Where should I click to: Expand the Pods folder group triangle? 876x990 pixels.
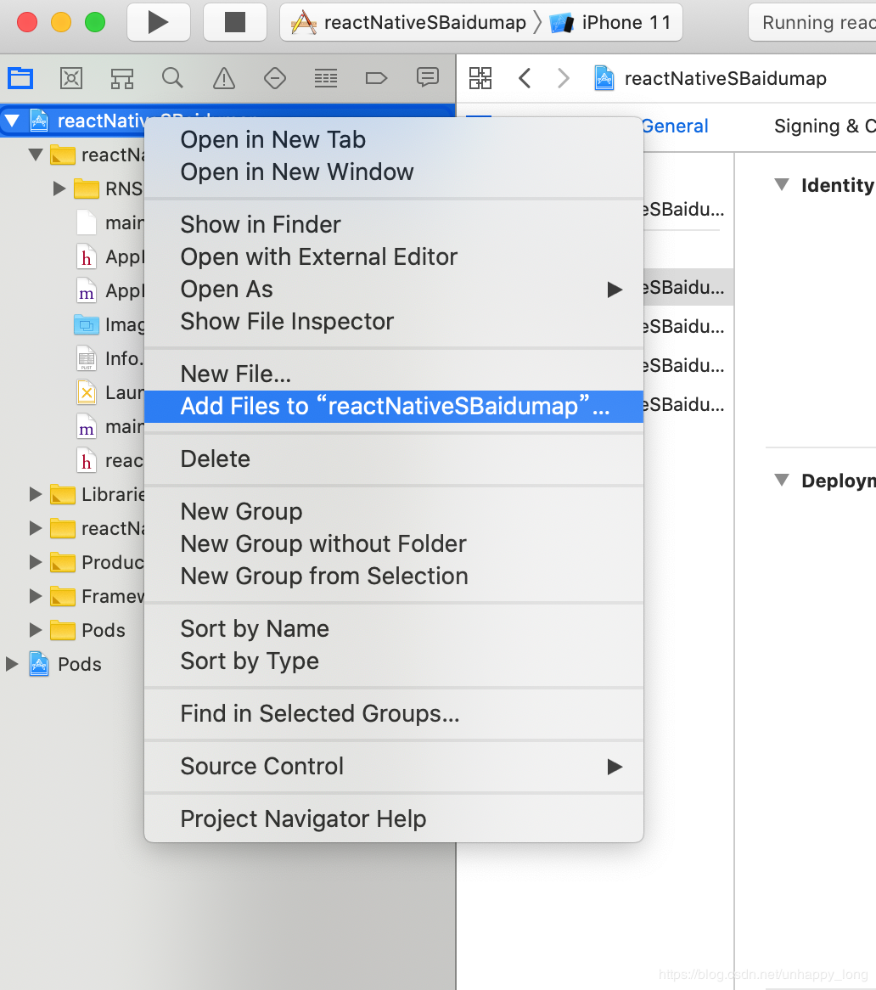point(36,630)
